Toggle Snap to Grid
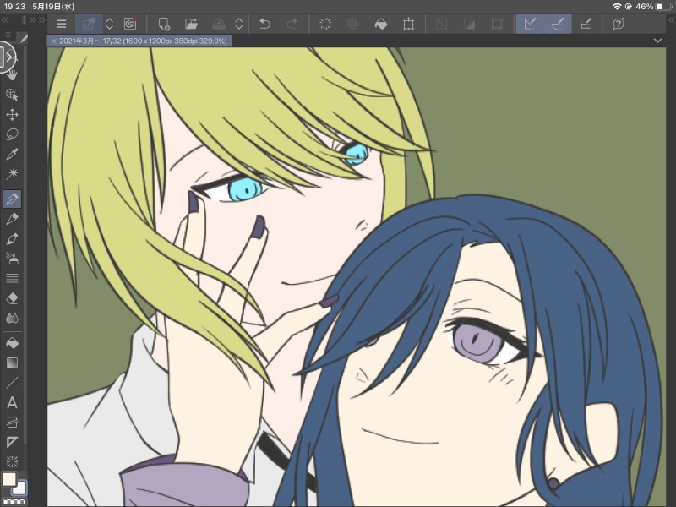The width and height of the screenshot is (676, 507). pyautogui.click(x=586, y=24)
